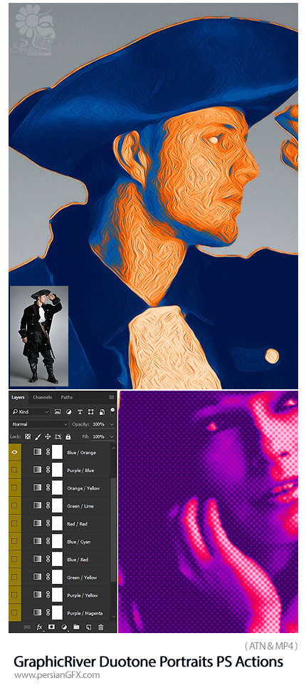Screen dimensions: 306x688
Task: Expand the Opacity slider dropdown arrow
Action: coord(112,424)
